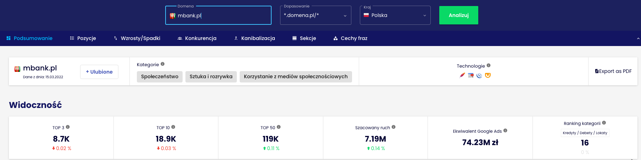
Task: Click the orange jQuery UI technology icon
Action: pos(488,75)
